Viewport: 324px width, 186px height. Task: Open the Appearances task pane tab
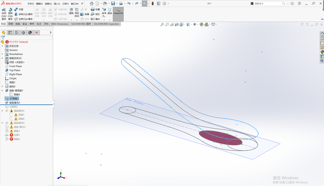coord(322,52)
